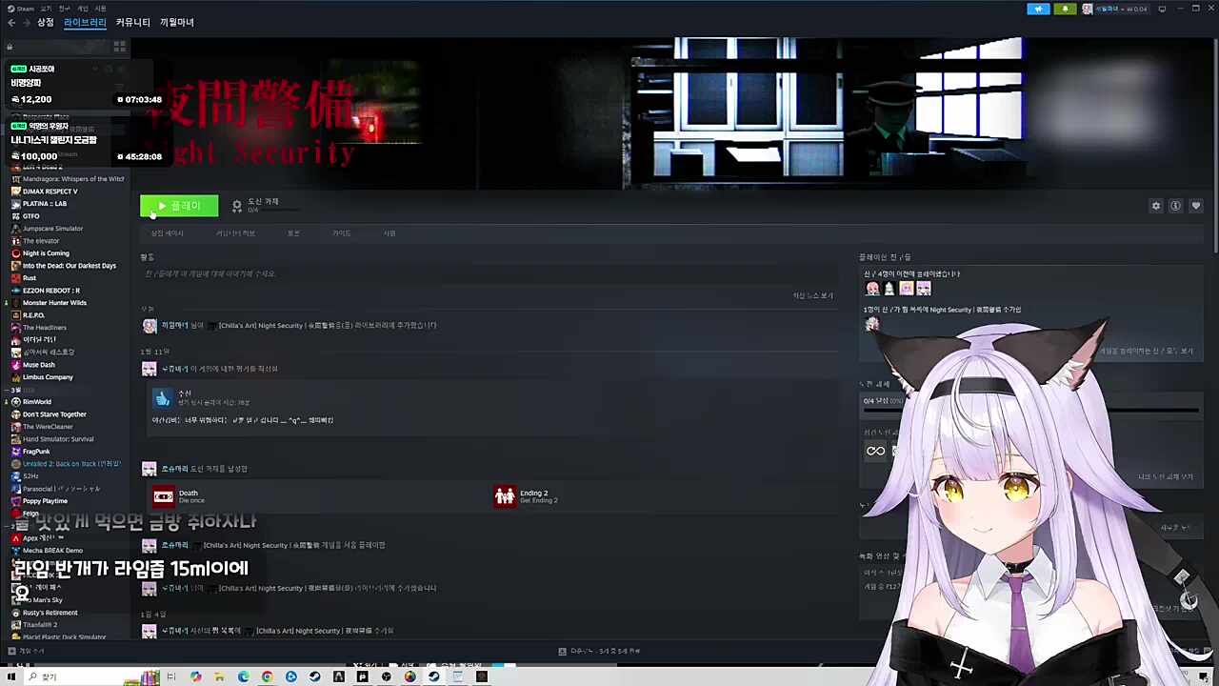Select Poppy Playtime in library
Viewport: 1219px width, 686px height.
pyautogui.click(x=45, y=501)
